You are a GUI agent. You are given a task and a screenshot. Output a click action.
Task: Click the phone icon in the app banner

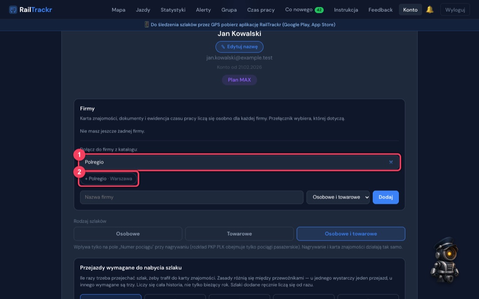point(146,25)
